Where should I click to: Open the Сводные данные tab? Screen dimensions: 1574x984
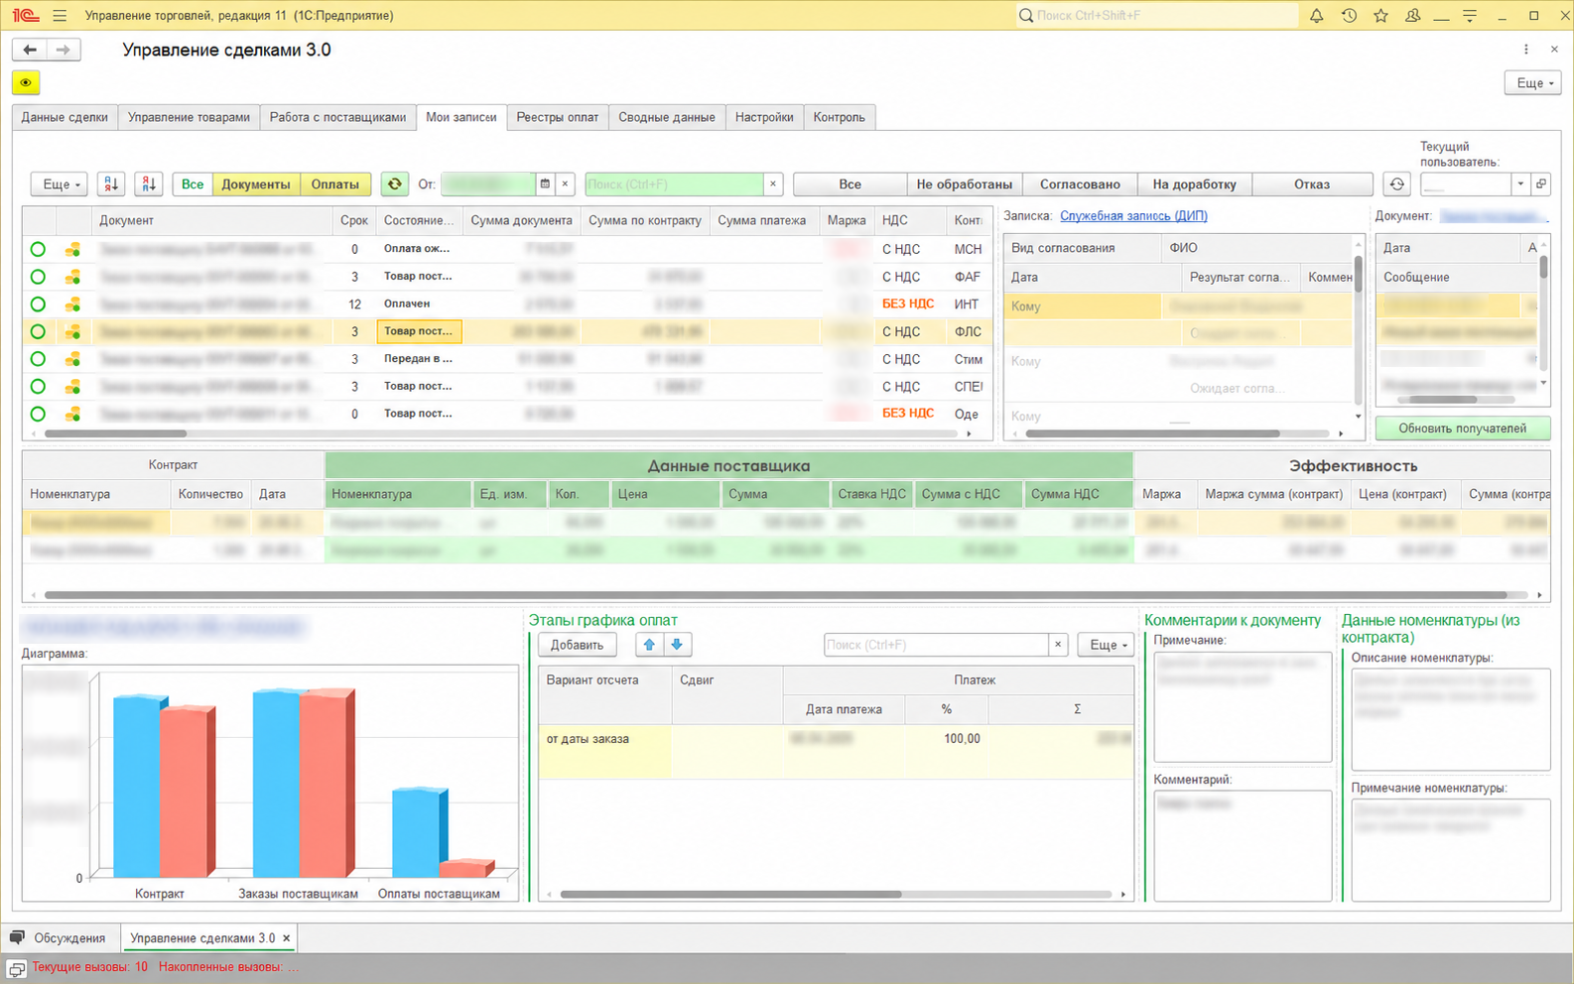coord(667,117)
